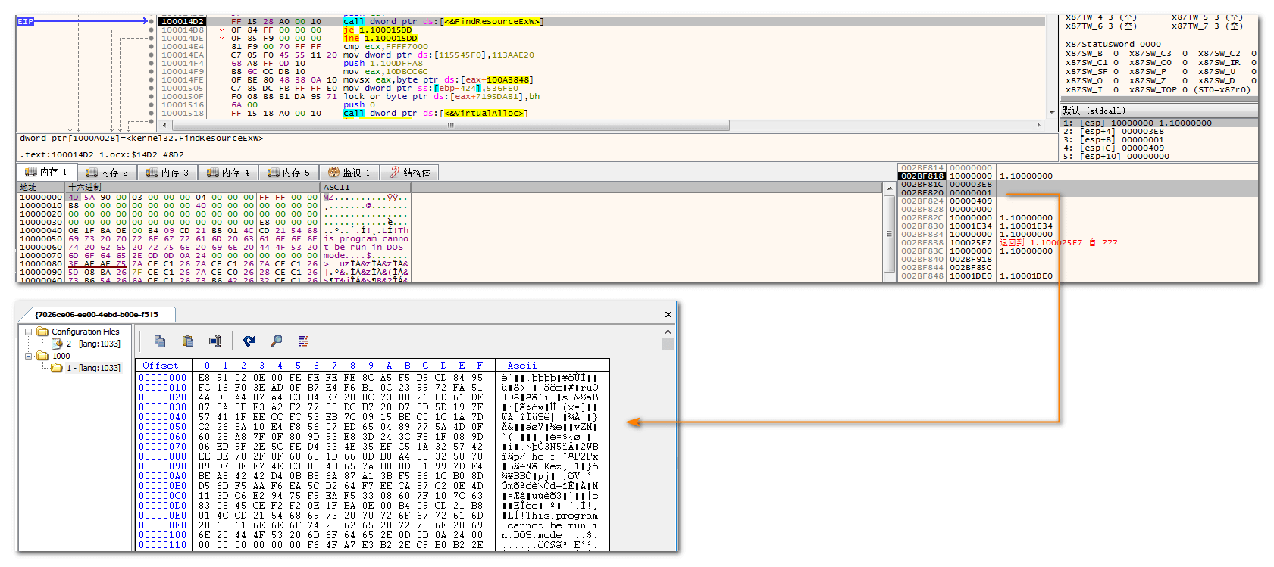Collapse the Configuration Files tree node
Image resolution: width=1274 pixels, height=567 pixels.
point(29,332)
